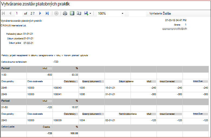This screenshot has height=138, width=211.
Task: Click start date value 01-01-21
Action: [x=28, y=34]
